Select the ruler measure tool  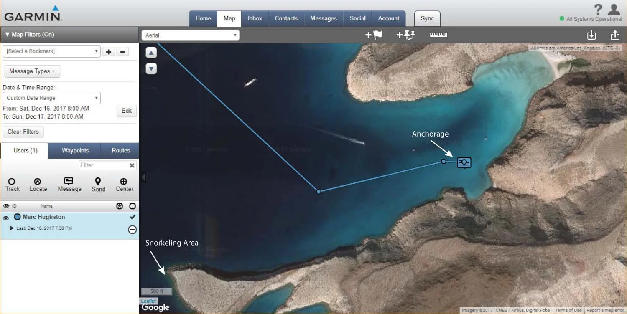click(438, 35)
